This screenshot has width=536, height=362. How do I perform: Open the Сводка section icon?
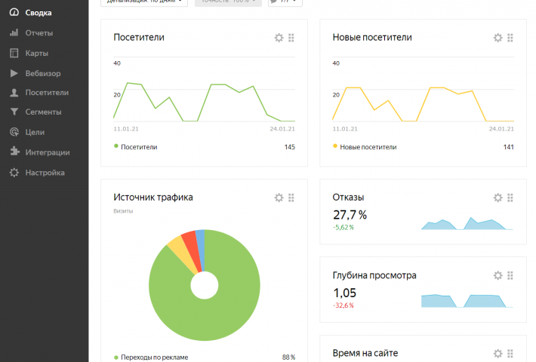tap(14, 13)
